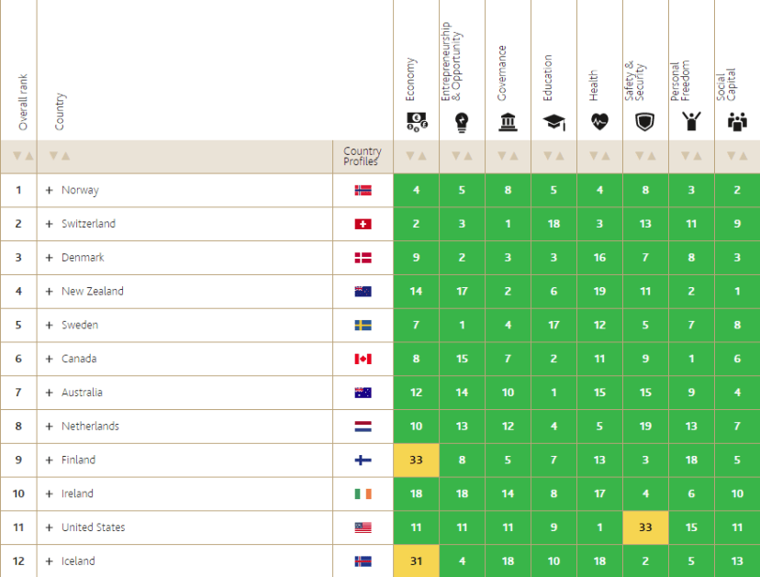Click the Social Capital people icon
760x577 pixels.
[737, 121]
